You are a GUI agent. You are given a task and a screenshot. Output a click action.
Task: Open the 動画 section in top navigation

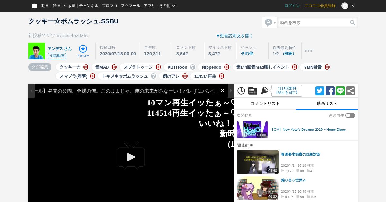click(45, 6)
